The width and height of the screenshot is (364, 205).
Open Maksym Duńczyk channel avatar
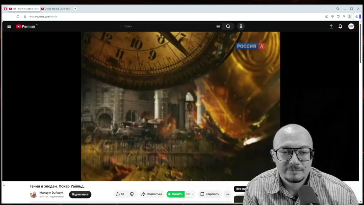coord(33,194)
